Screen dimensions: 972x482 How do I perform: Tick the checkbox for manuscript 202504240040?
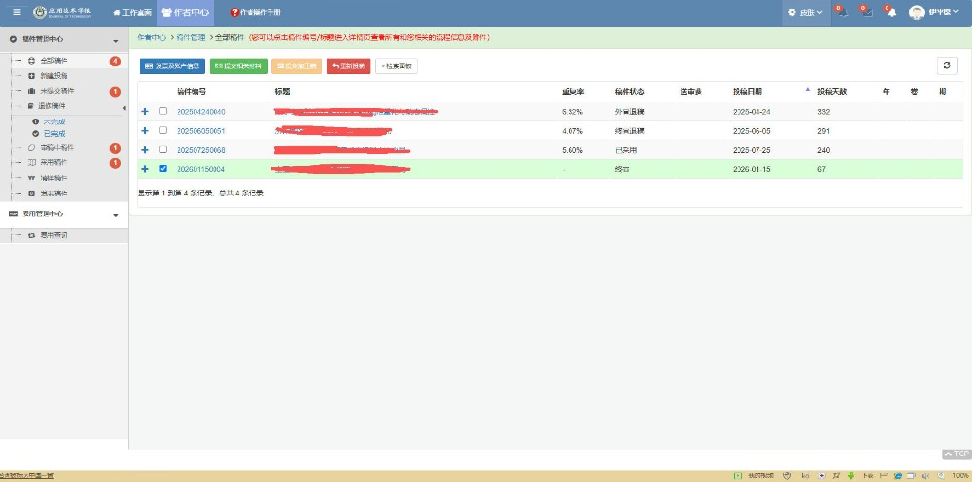click(x=163, y=112)
